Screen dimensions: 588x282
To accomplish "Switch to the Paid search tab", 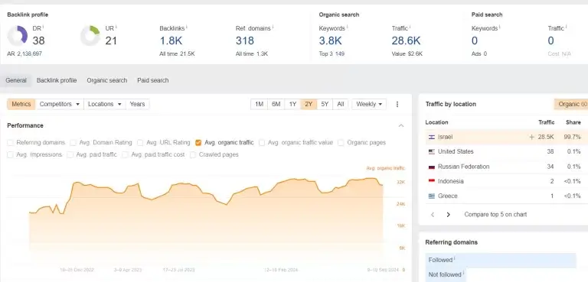I will click(x=152, y=80).
